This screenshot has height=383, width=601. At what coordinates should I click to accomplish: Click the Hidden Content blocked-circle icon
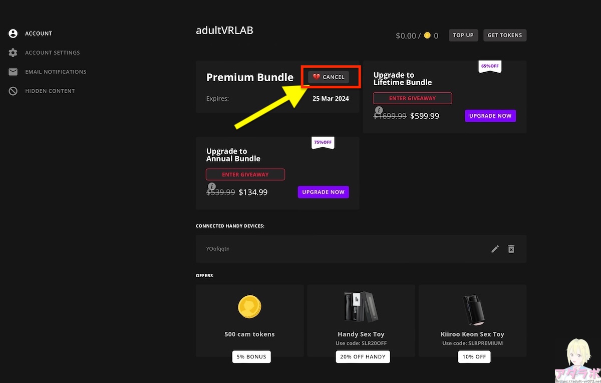(13, 91)
